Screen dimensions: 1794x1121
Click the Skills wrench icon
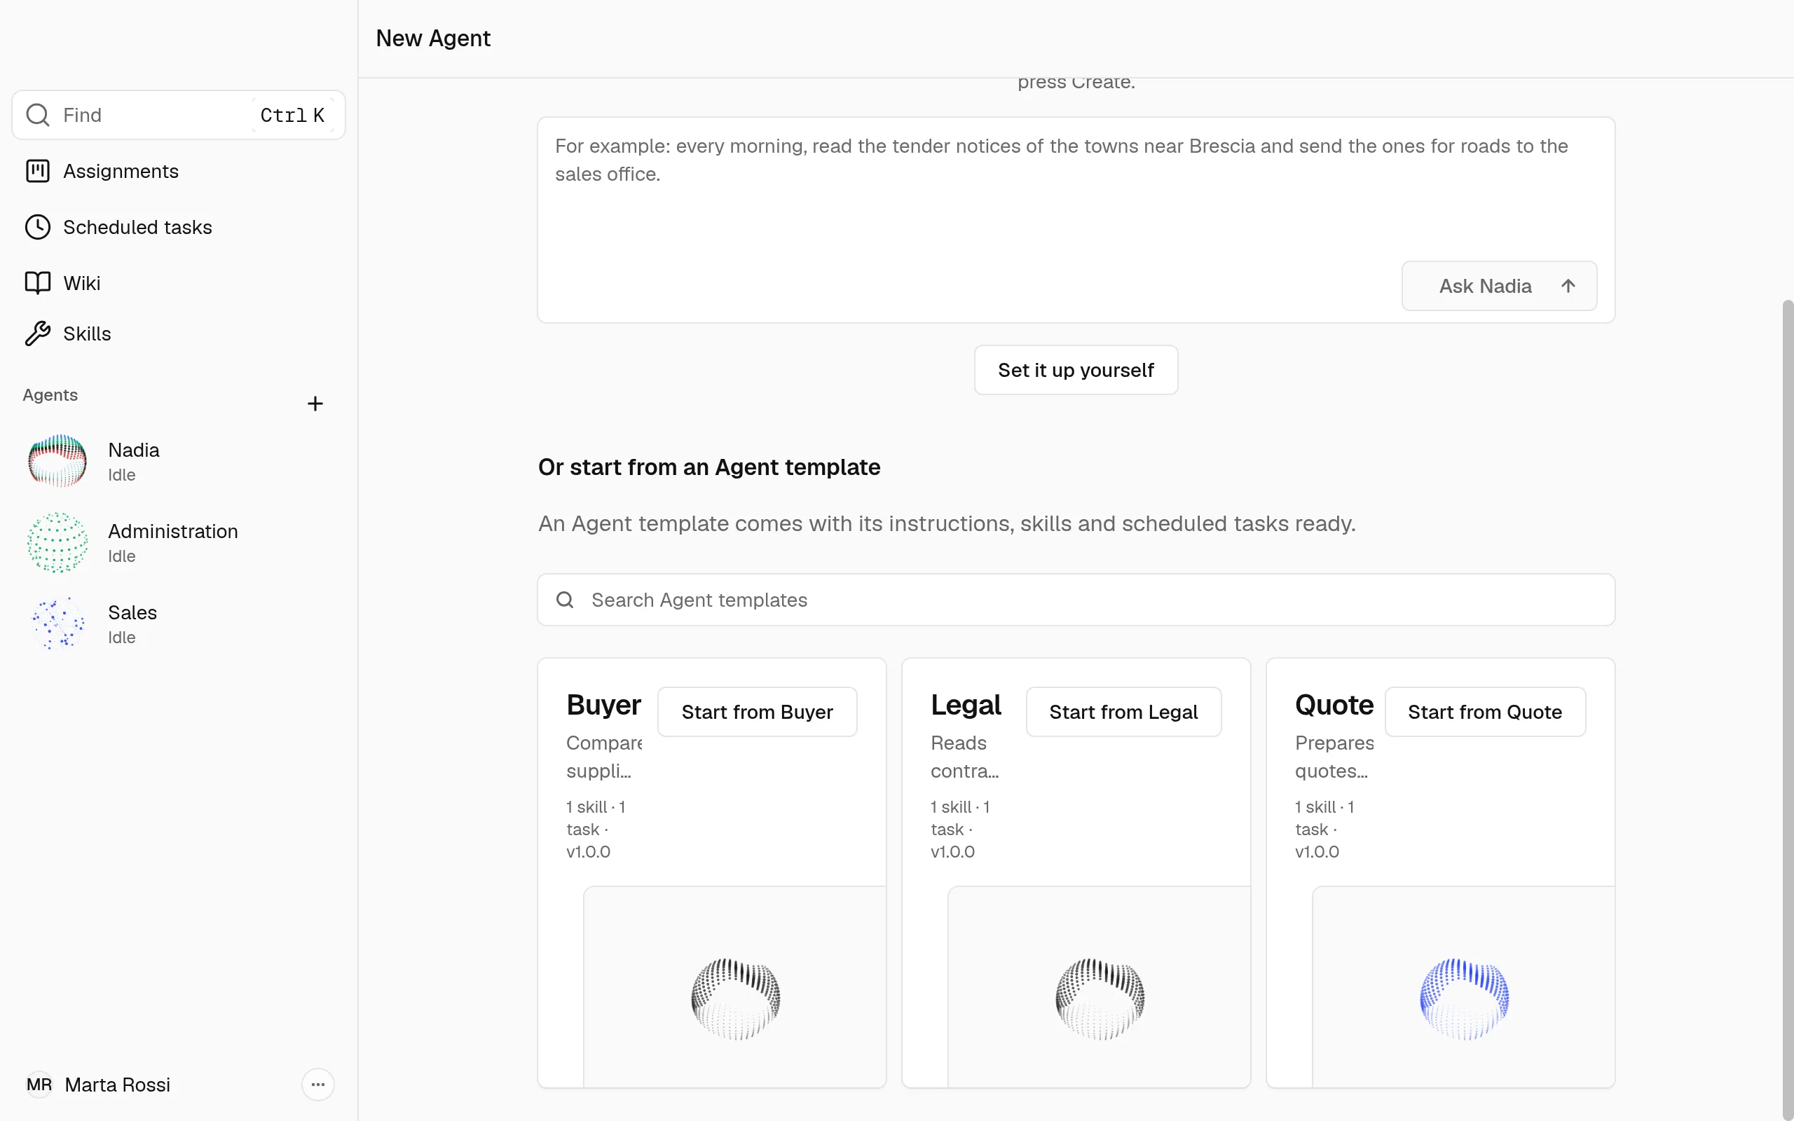(37, 333)
